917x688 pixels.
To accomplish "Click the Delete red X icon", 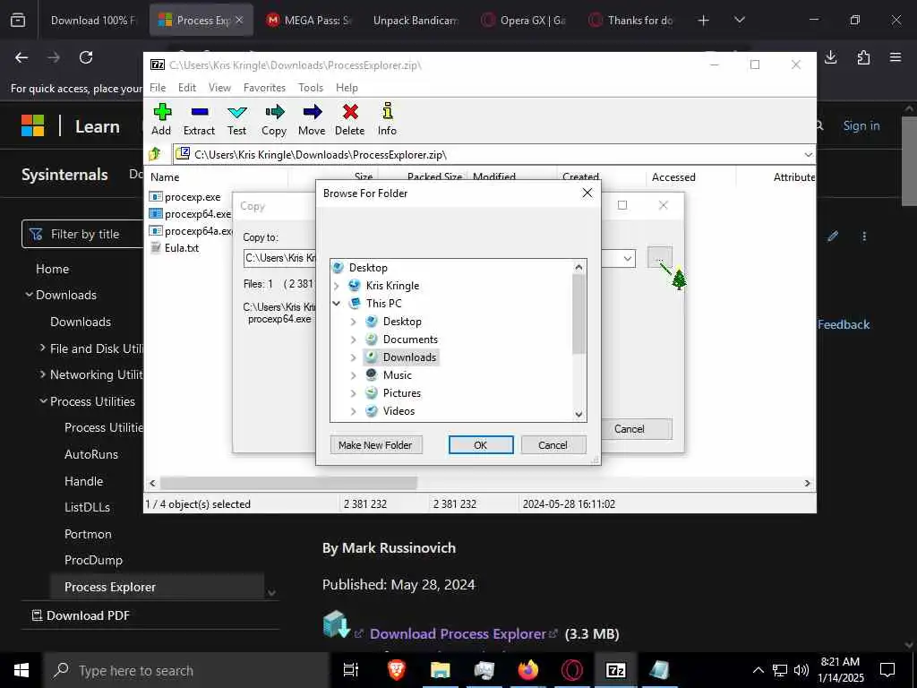I will pyautogui.click(x=350, y=119).
